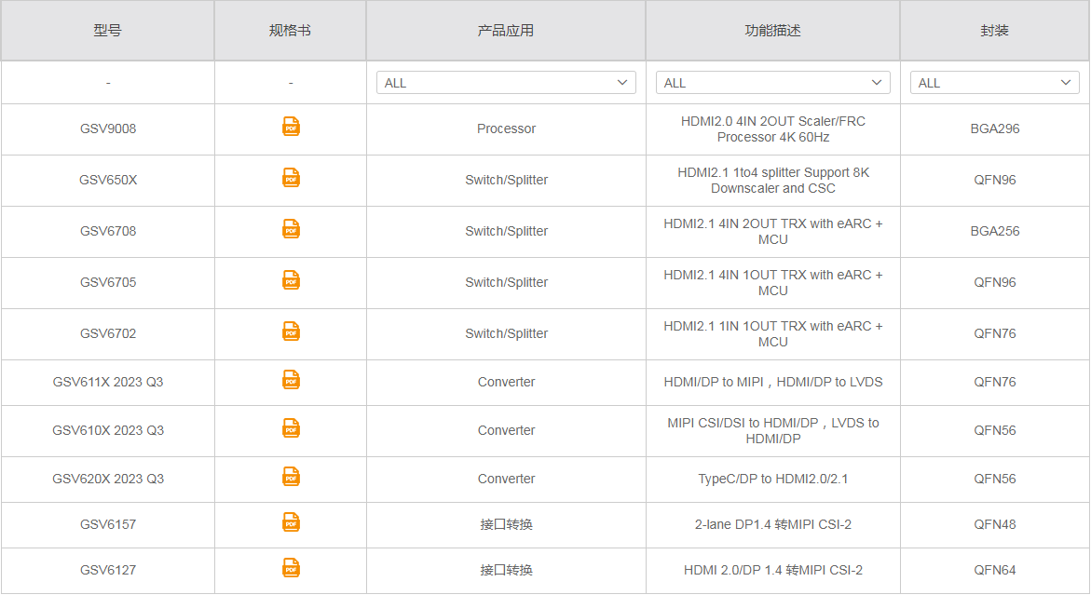The height and width of the screenshot is (595, 1091).
Task: Expand the 功能描述 filter dropdown
Action: 773,83
